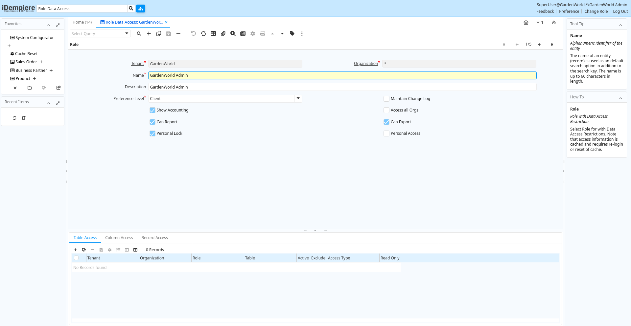This screenshot has height=326, width=631.
Task: Check the Access all Orgs checkbox
Action: 386,110
